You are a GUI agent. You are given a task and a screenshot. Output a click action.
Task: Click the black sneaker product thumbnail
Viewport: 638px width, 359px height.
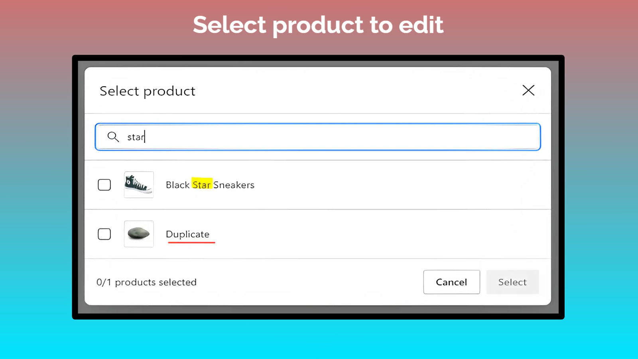click(x=139, y=185)
